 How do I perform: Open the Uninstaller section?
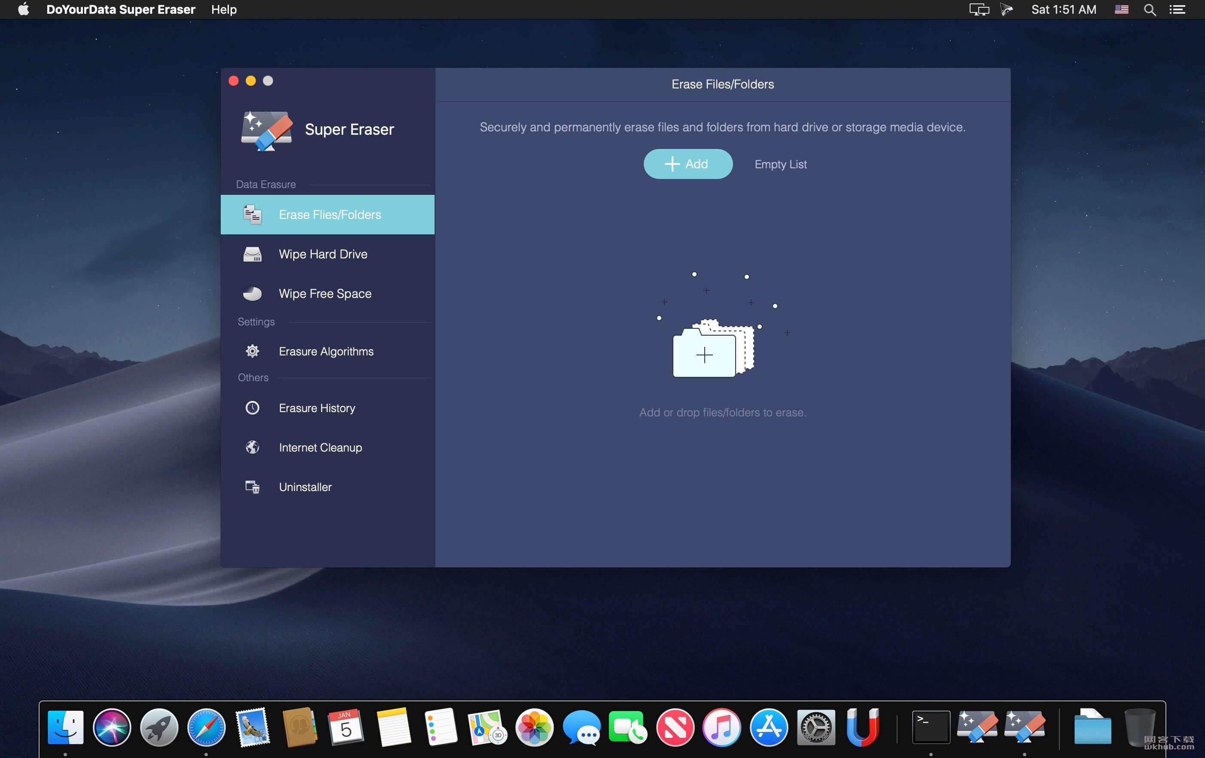pos(327,486)
